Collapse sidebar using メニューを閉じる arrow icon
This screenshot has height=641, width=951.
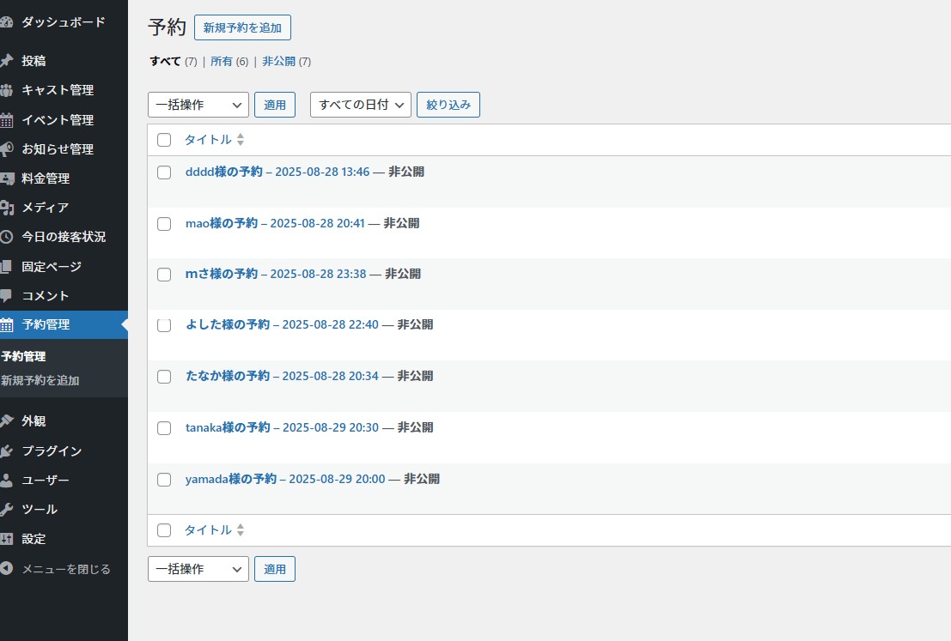click(7, 569)
